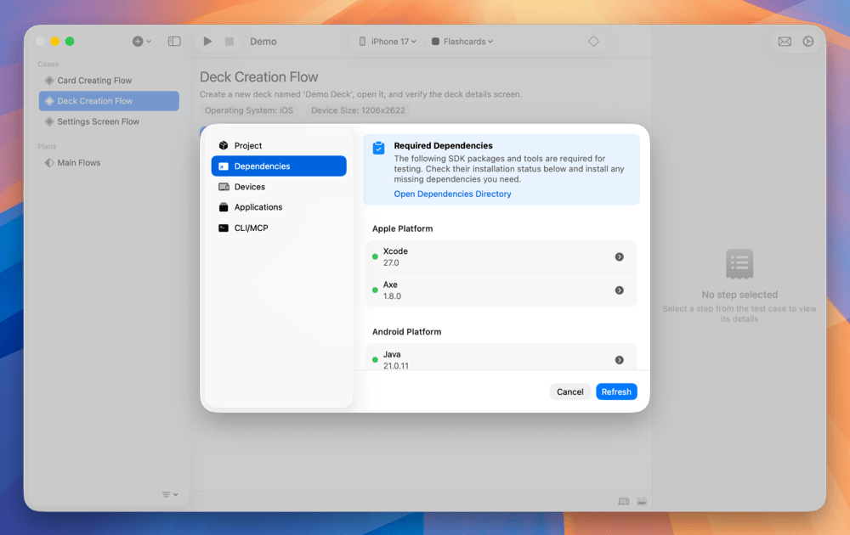The image size is (850, 535).
Task: Click the circular icon beside envelope
Action: (x=808, y=41)
